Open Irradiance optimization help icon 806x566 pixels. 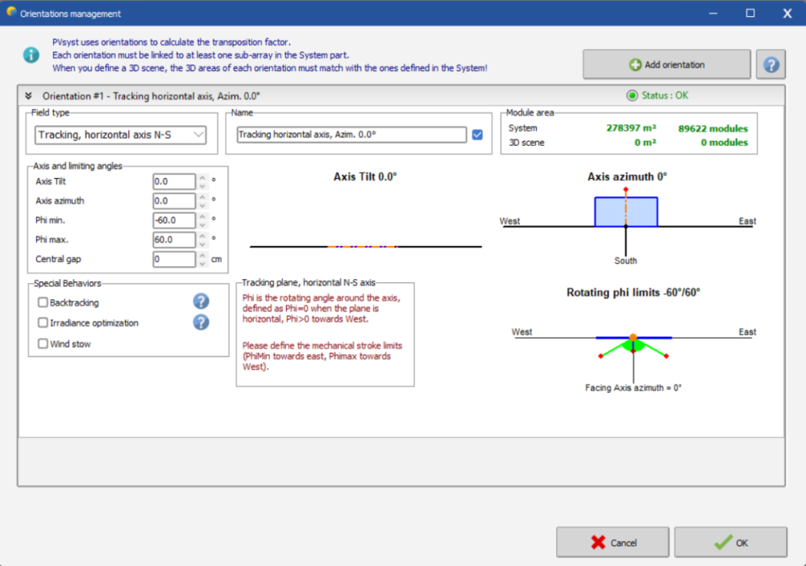click(x=201, y=323)
